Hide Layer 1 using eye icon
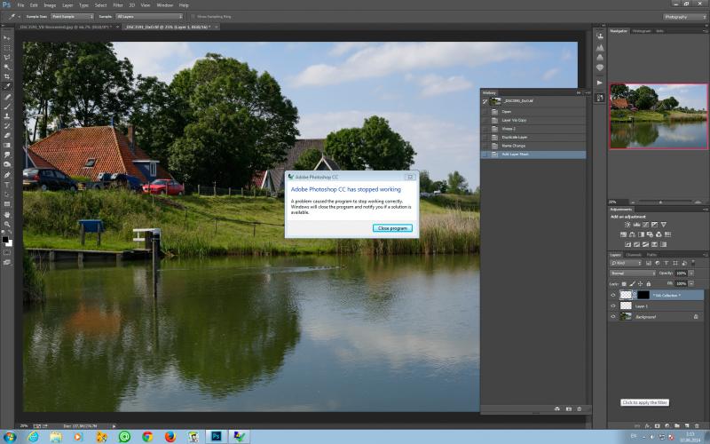Image resolution: width=710 pixels, height=444 pixels. pyautogui.click(x=613, y=305)
